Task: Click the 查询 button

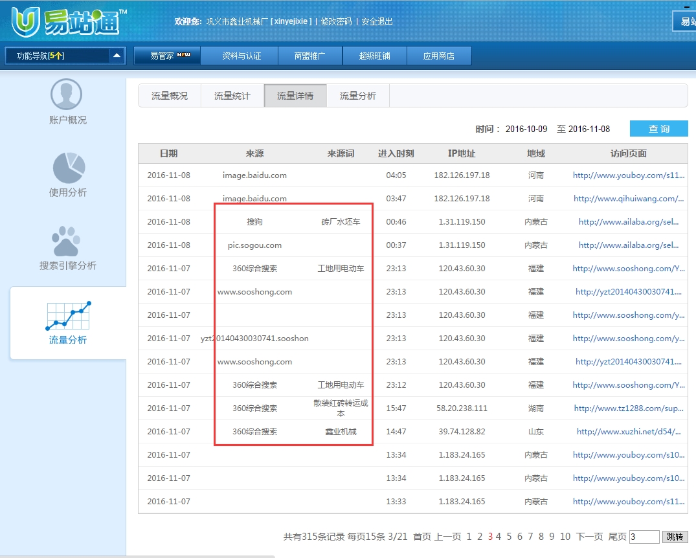Action: [658, 129]
